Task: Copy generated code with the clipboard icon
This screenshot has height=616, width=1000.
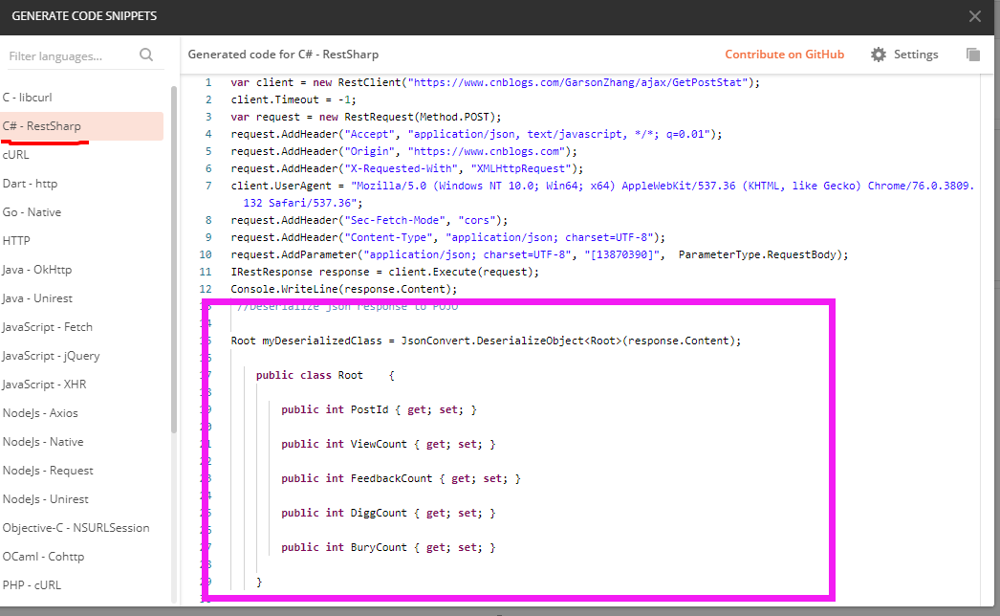Action: pyautogui.click(x=972, y=55)
